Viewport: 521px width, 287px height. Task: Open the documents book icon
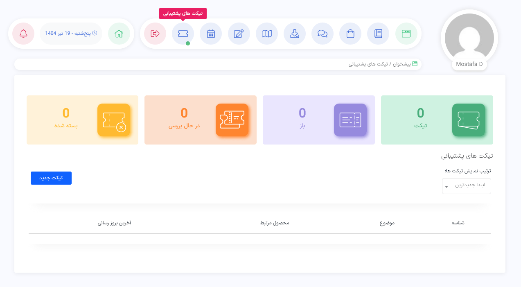point(378,34)
